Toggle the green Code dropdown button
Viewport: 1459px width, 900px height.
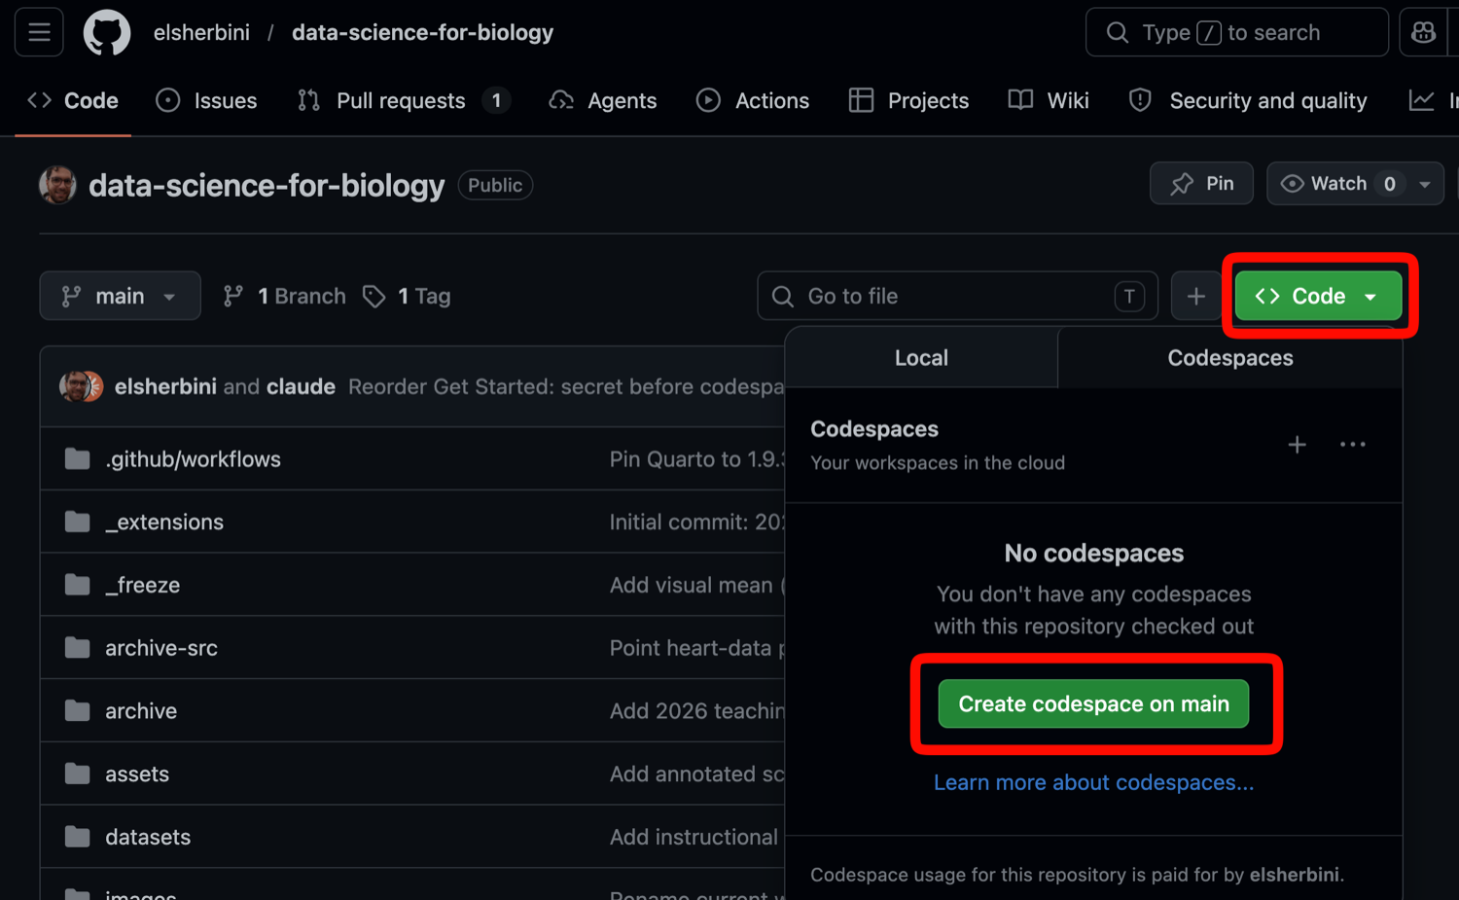click(1318, 296)
